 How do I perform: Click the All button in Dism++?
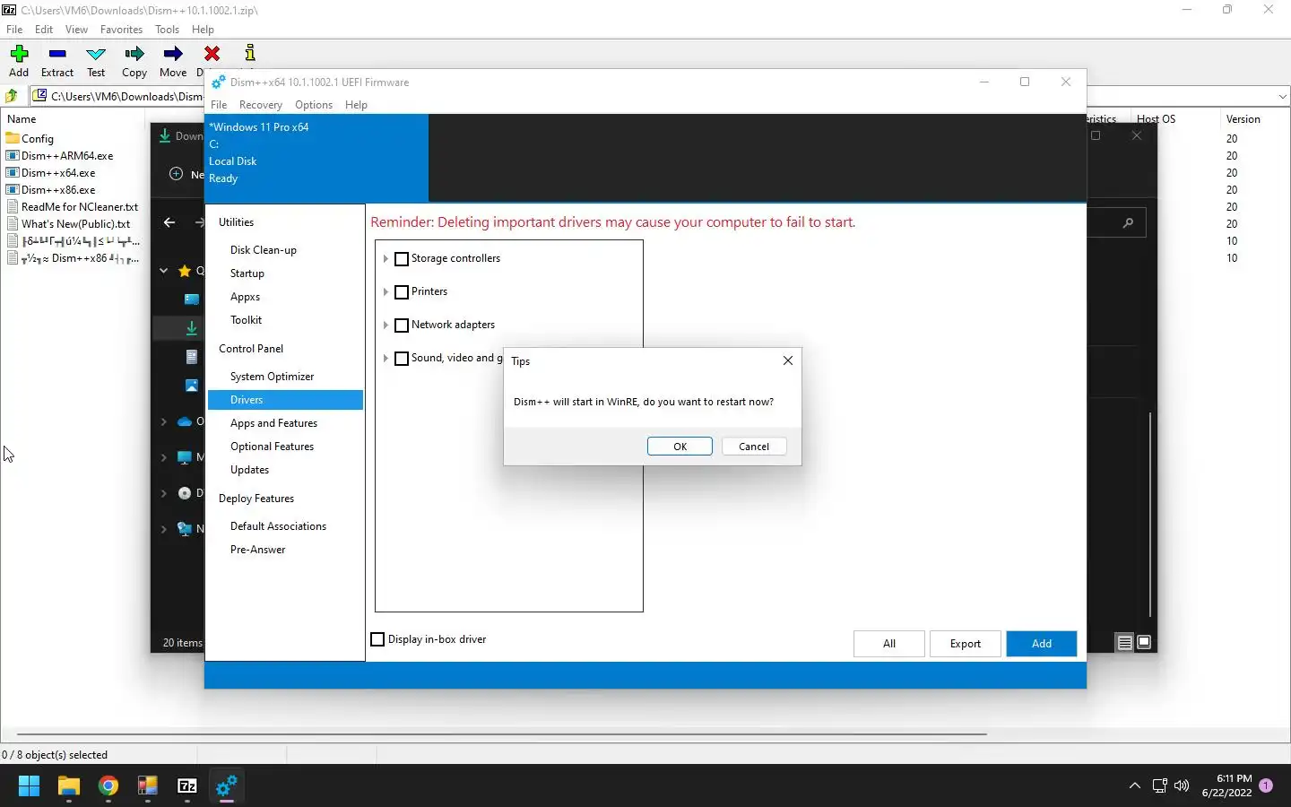[889, 644]
